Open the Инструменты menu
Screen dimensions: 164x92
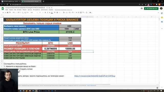pos(36,10)
